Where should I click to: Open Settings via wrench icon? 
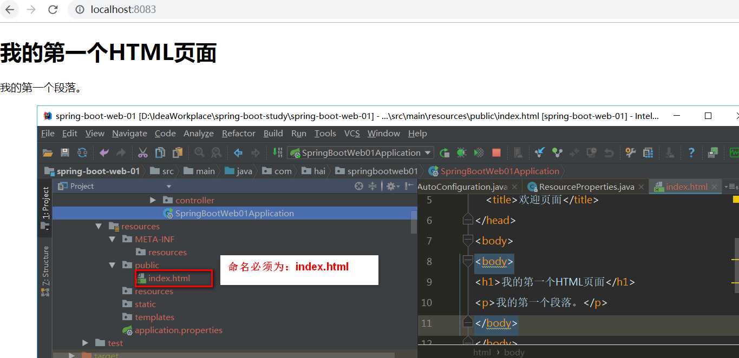(x=630, y=153)
